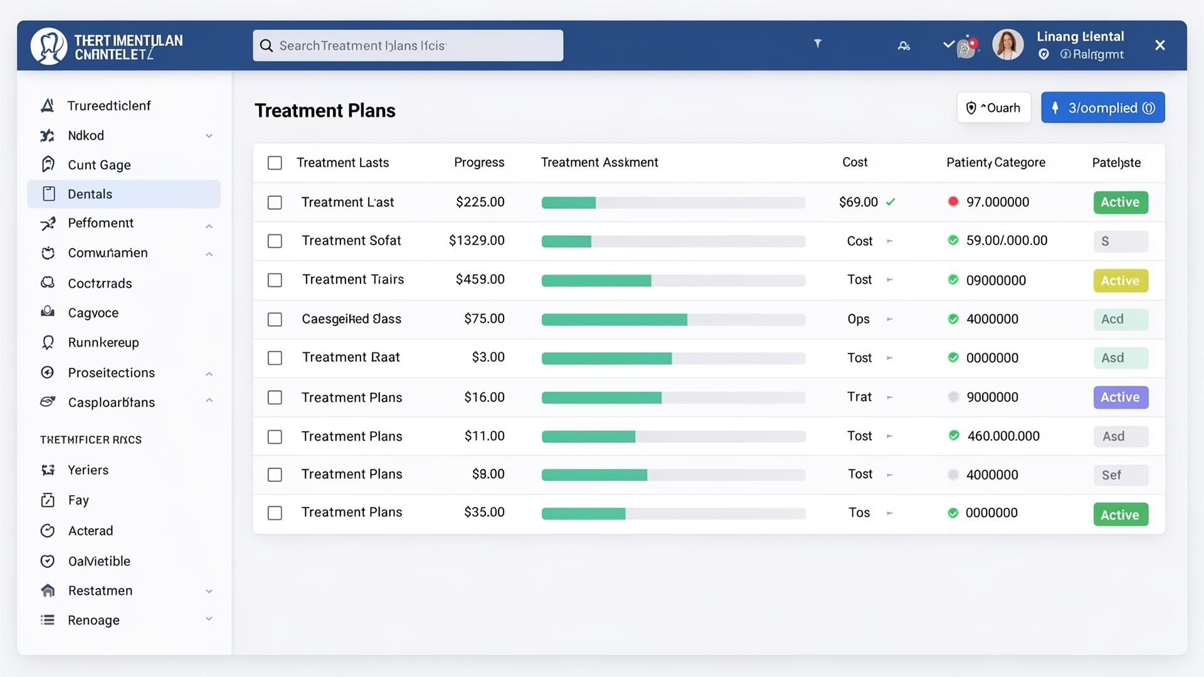This screenshot has height=677, width=1204.
Task: Open the Casploarbtans menu item
Action: [124, 402]
